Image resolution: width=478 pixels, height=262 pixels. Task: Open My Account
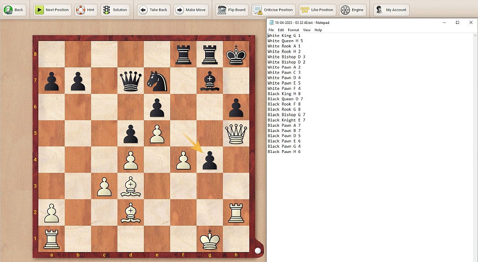391,10
